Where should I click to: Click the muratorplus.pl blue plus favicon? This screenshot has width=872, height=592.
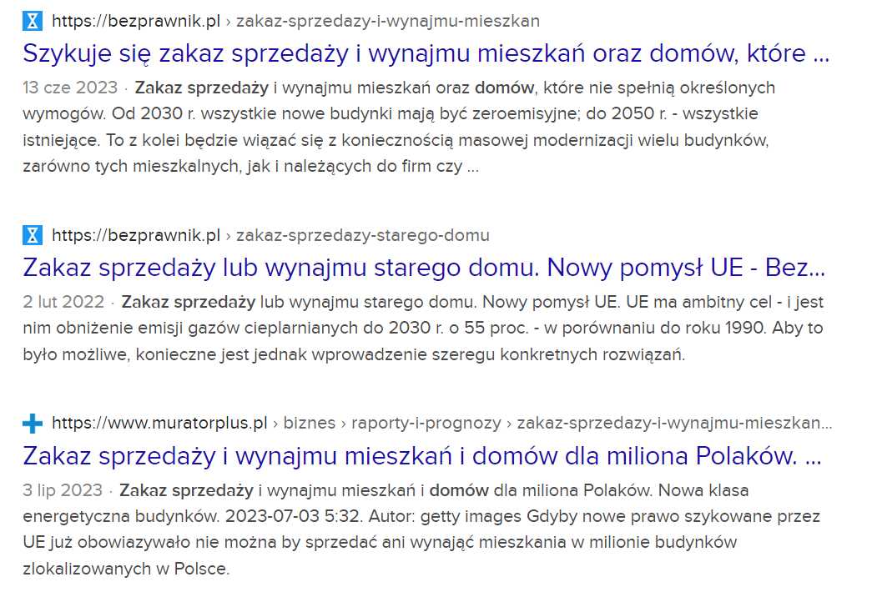click(x=33, y=423)
